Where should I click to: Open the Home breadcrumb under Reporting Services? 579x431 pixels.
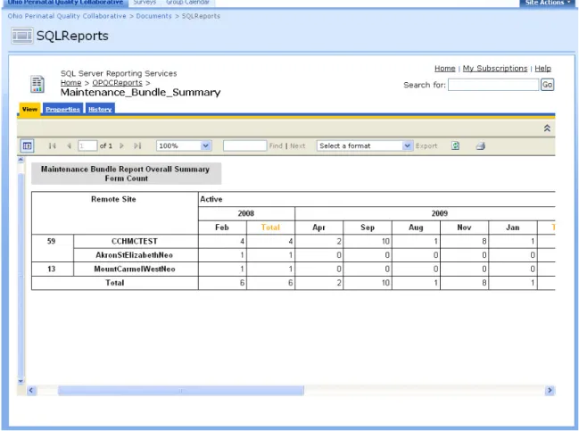[70, 83]
